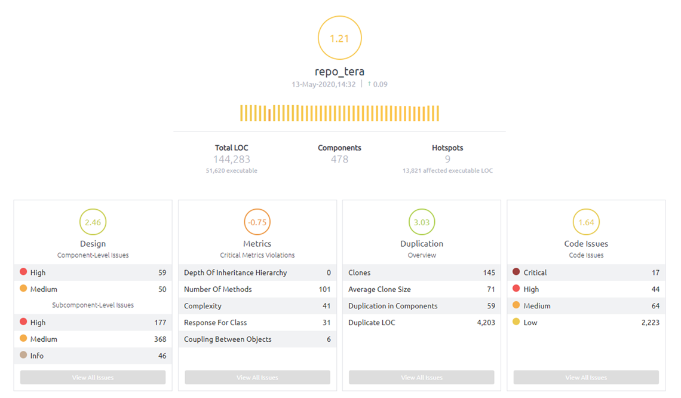
Task: Click the Info count 46
Action: tap(162, 356)
